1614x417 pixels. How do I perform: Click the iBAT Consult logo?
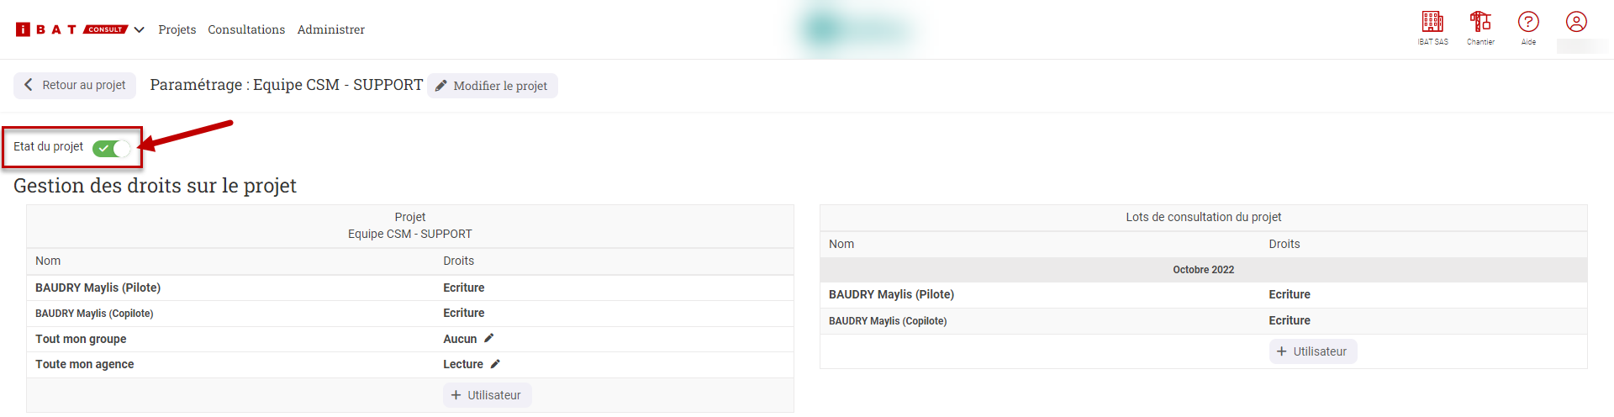point(71,29)
